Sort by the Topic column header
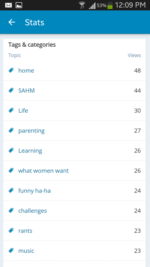 point(15,55)
